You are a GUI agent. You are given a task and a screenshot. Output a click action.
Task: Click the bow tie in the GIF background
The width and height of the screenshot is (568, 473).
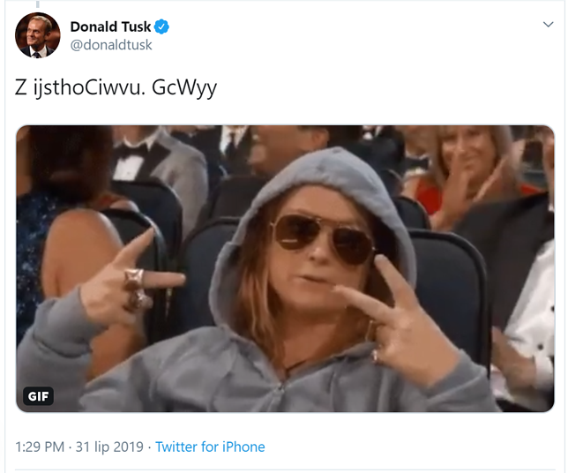pos(131,165)
